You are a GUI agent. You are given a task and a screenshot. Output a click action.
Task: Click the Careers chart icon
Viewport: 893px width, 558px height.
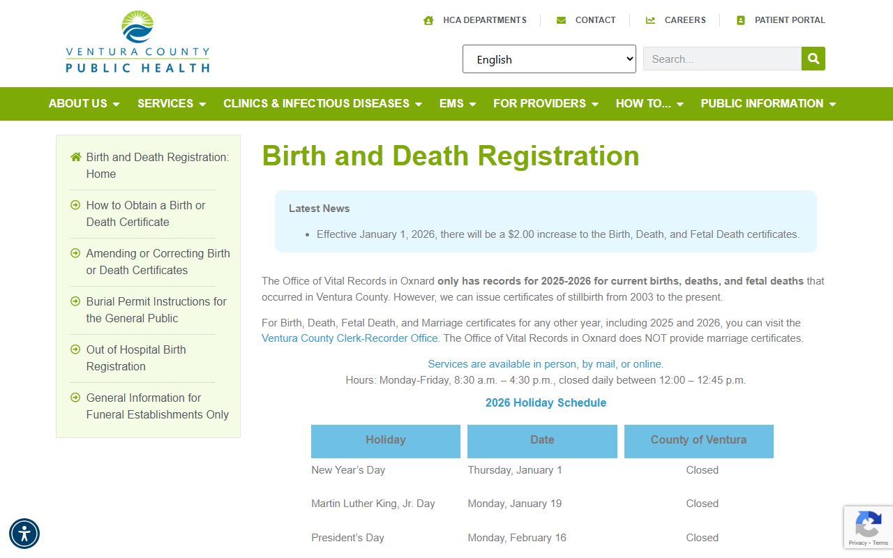pos(650,20)
